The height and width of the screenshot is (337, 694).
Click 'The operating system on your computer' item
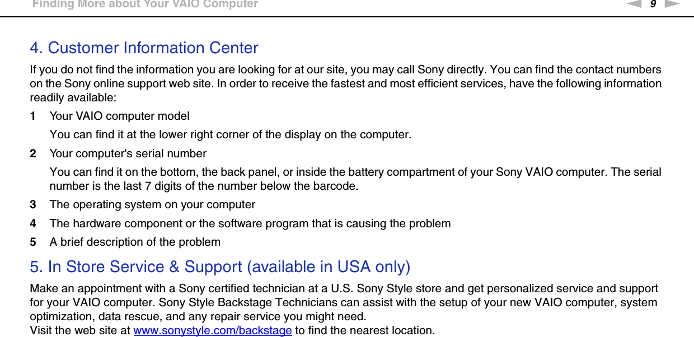152,205
